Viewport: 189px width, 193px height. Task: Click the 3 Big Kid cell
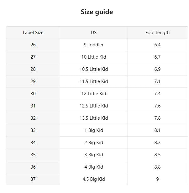click(93, 155)
